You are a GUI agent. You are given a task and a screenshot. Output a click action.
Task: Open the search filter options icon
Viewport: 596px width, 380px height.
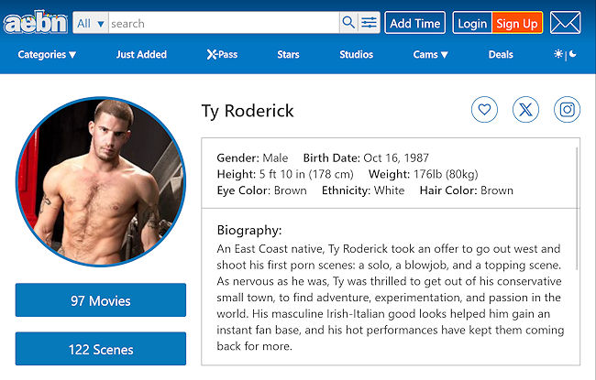tap(369, 23)
